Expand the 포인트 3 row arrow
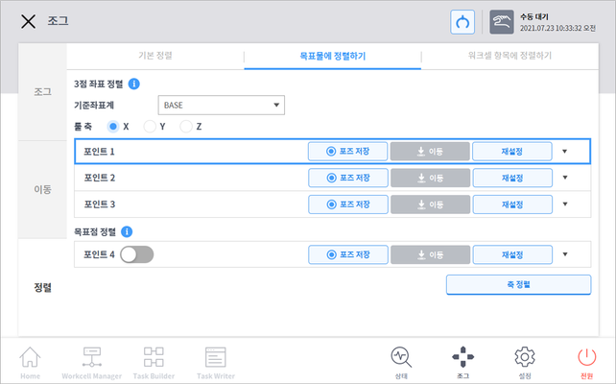616x384 pixels. pos(565,204)
